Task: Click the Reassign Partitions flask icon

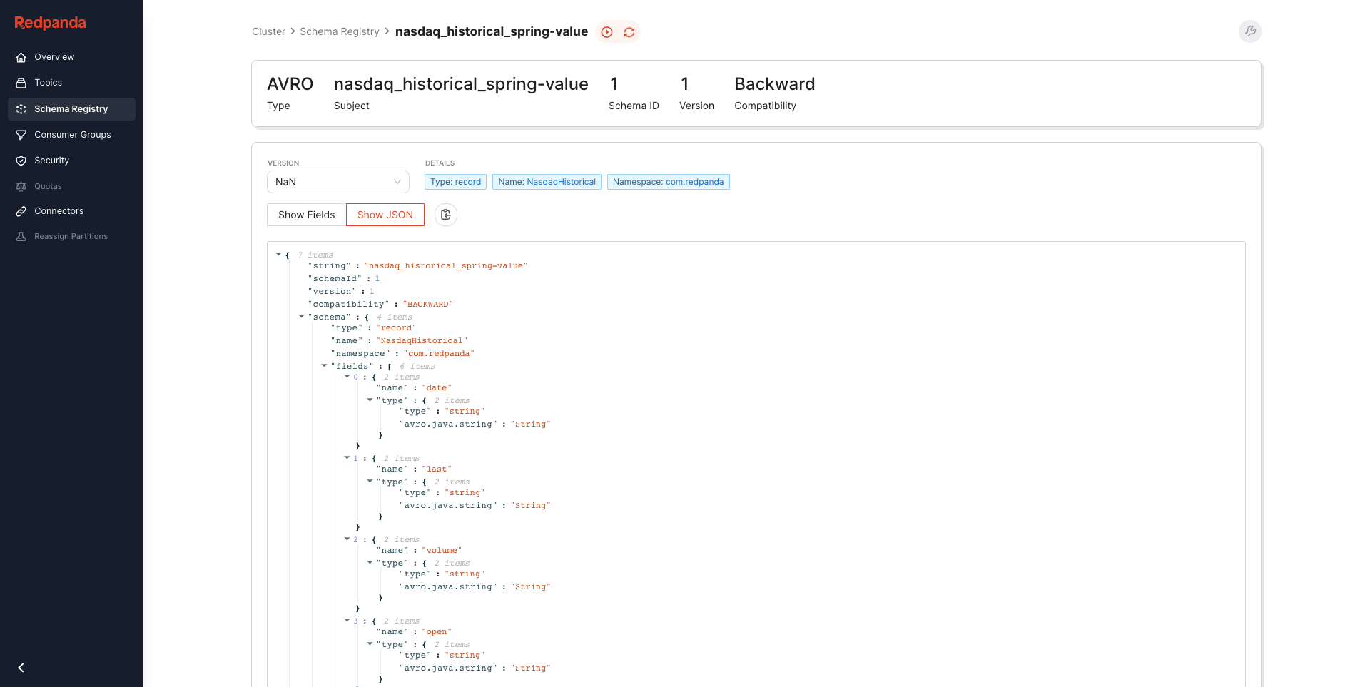Action: [21, 236]
